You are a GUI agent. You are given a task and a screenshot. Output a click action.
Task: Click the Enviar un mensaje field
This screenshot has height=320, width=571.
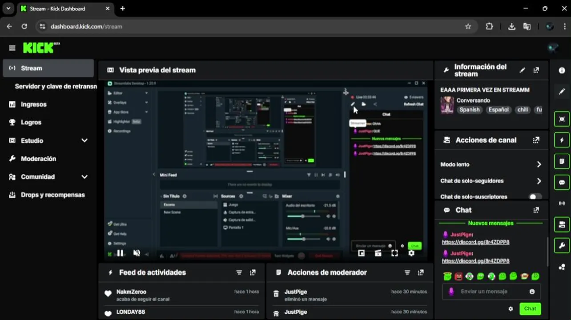tap(491, 292)
